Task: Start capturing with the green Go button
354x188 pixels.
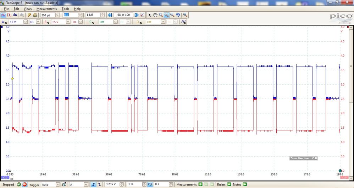Action: tap(19, 184)
